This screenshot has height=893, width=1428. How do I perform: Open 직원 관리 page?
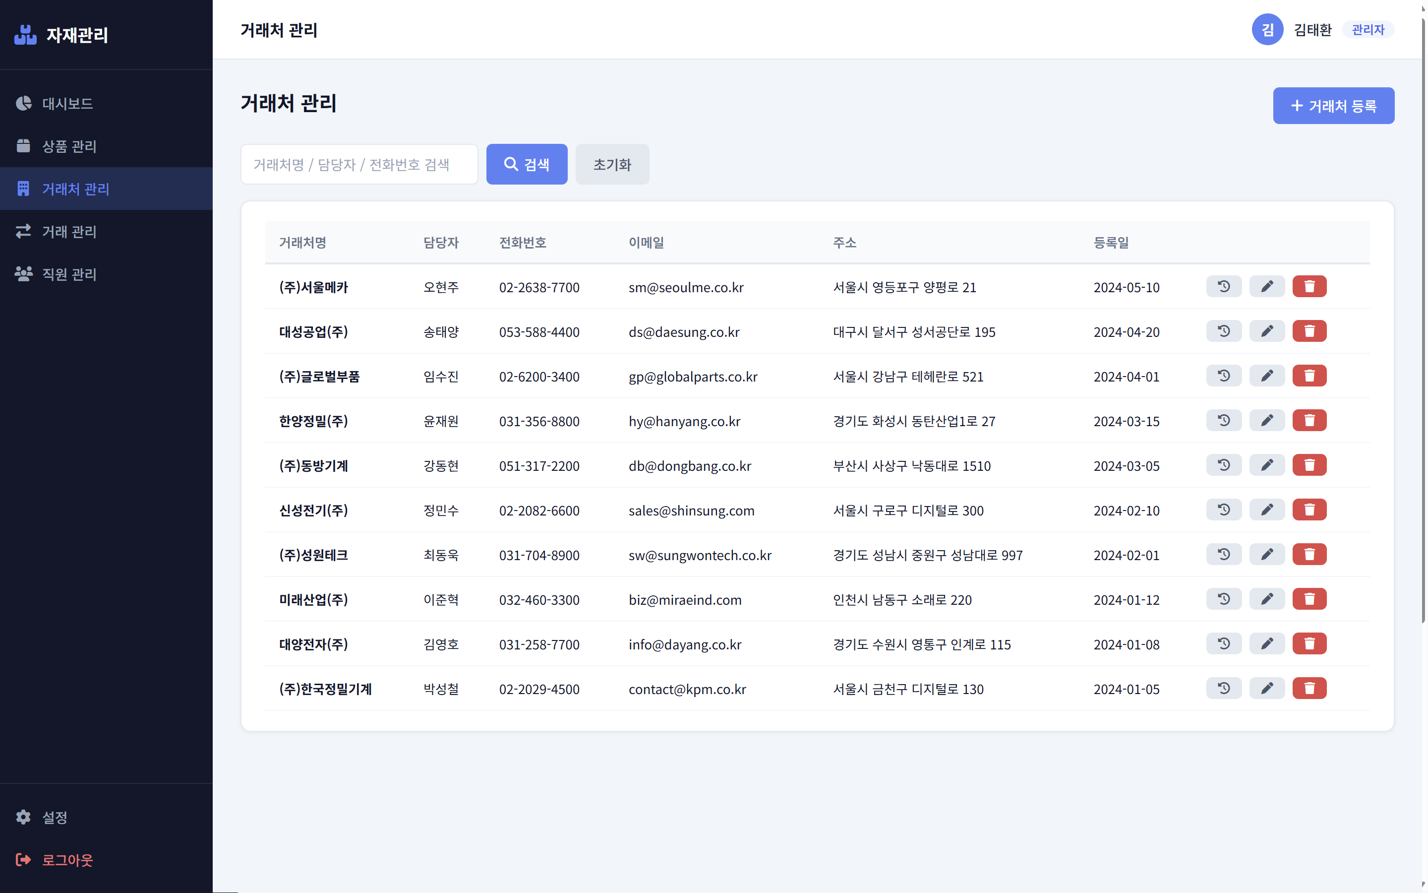tap(106, 273)
